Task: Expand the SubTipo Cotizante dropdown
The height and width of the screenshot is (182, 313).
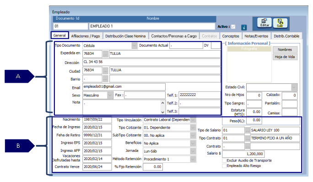Action: click(x=193, y=135)
